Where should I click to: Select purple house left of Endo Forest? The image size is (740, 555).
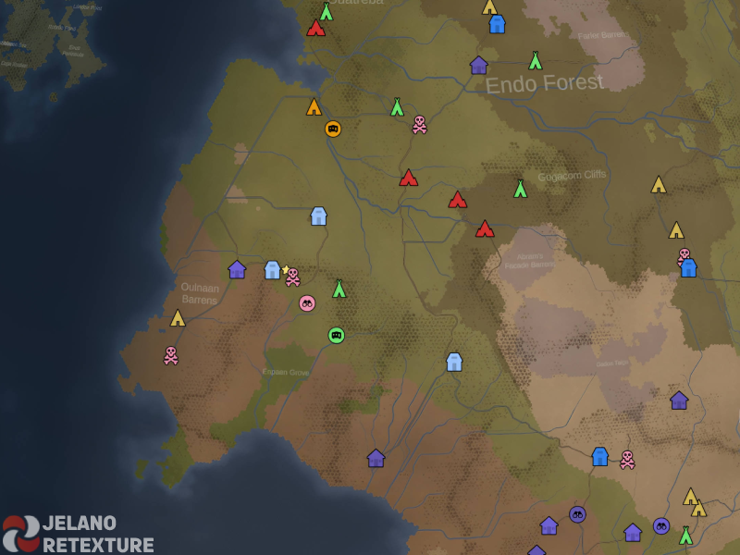point(478,65)
